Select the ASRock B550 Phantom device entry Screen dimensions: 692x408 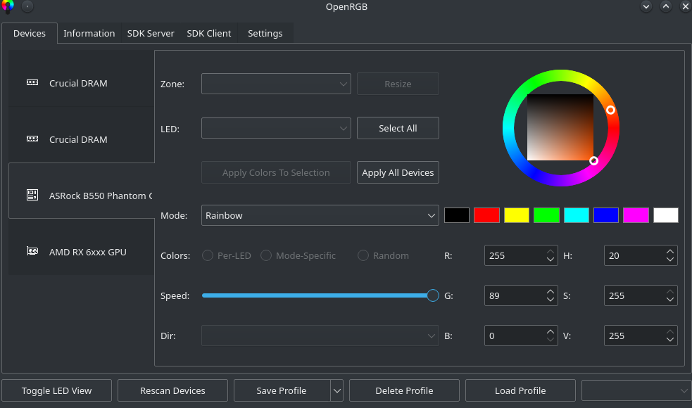[x=82, y=191]
